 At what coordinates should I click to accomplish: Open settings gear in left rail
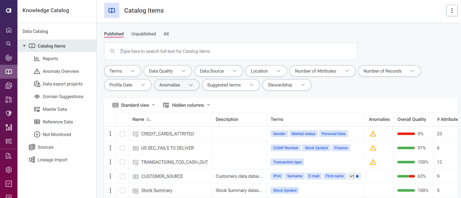[9, 170]
